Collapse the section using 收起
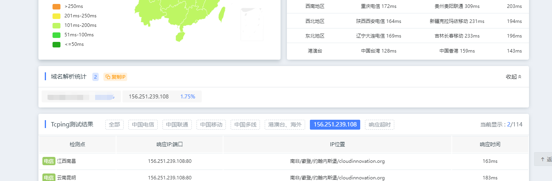 click(x=514, y=77)
